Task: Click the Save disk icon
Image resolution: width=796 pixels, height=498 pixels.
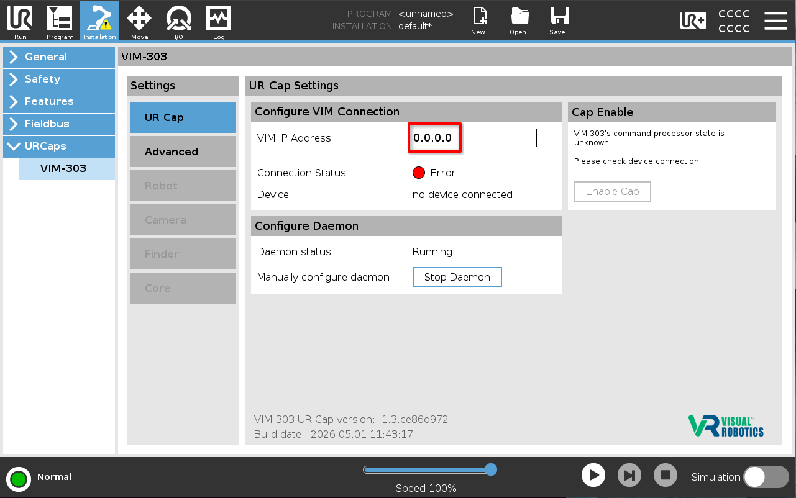Action: click(x=560, y=20)
